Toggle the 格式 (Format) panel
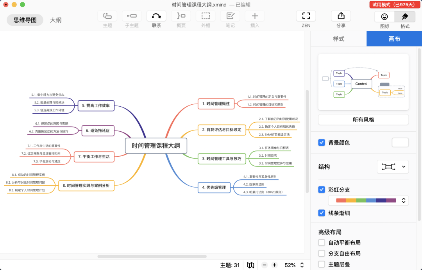 pos(405,17)
